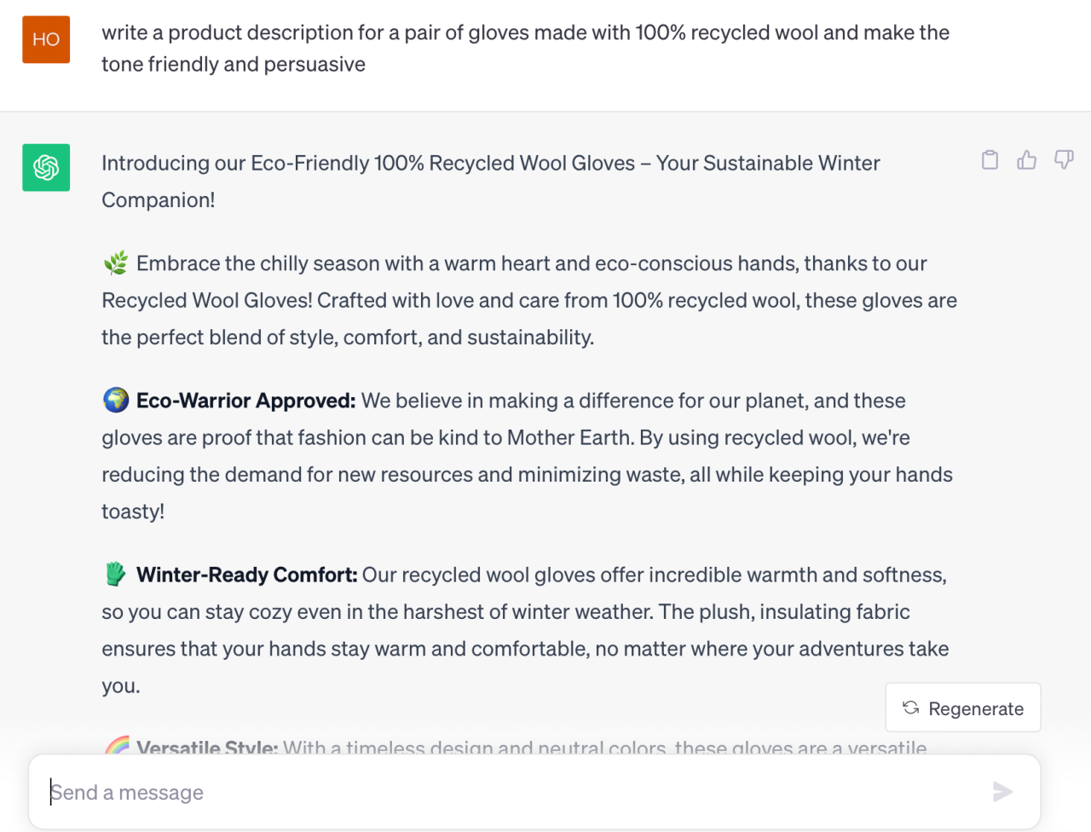The width and height of the screenshot is (1091, 832).
Task: Copy the response with the clipboard icon
Action: click(x=990, y=160)
